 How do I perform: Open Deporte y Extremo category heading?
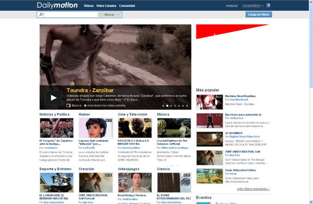55,169
